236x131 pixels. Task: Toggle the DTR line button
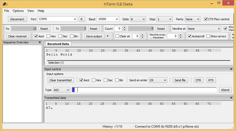198,80
